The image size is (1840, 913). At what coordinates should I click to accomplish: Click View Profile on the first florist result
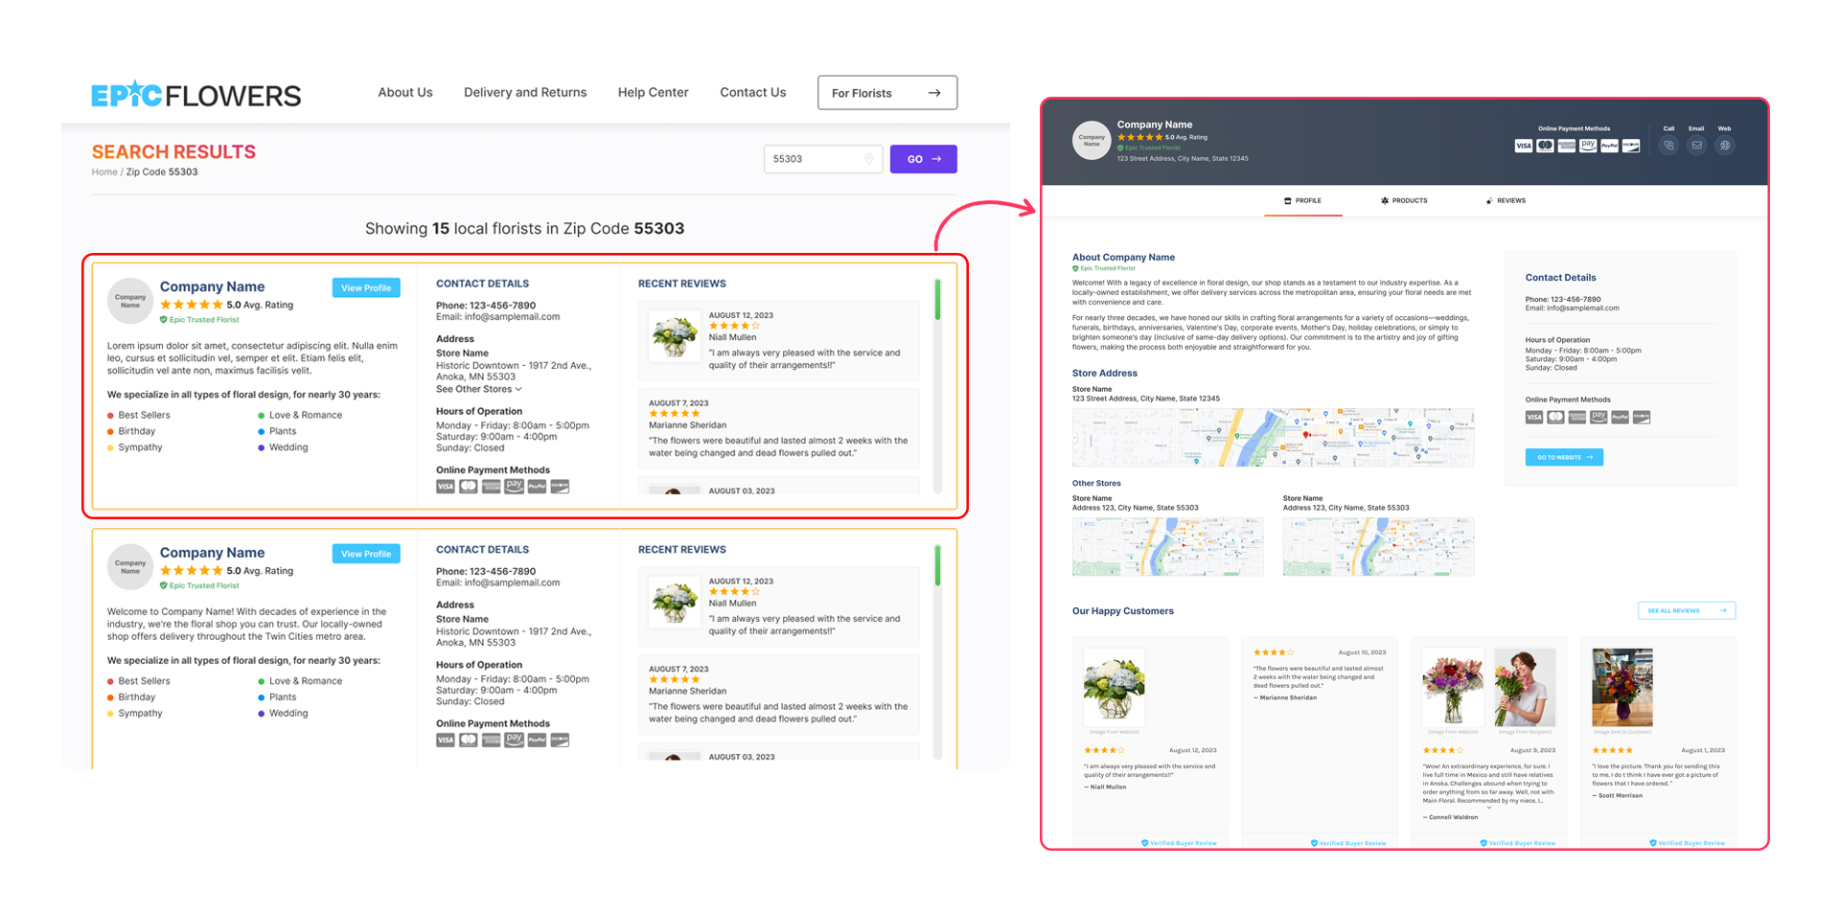tap(365, 287)
